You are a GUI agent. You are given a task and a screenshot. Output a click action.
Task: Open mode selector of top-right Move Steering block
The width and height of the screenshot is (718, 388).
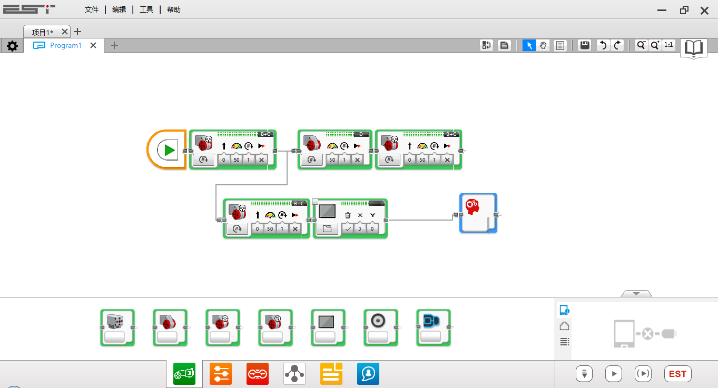389,160
